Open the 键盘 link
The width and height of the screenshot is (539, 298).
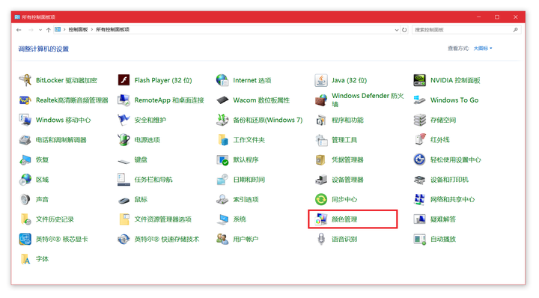141,159
